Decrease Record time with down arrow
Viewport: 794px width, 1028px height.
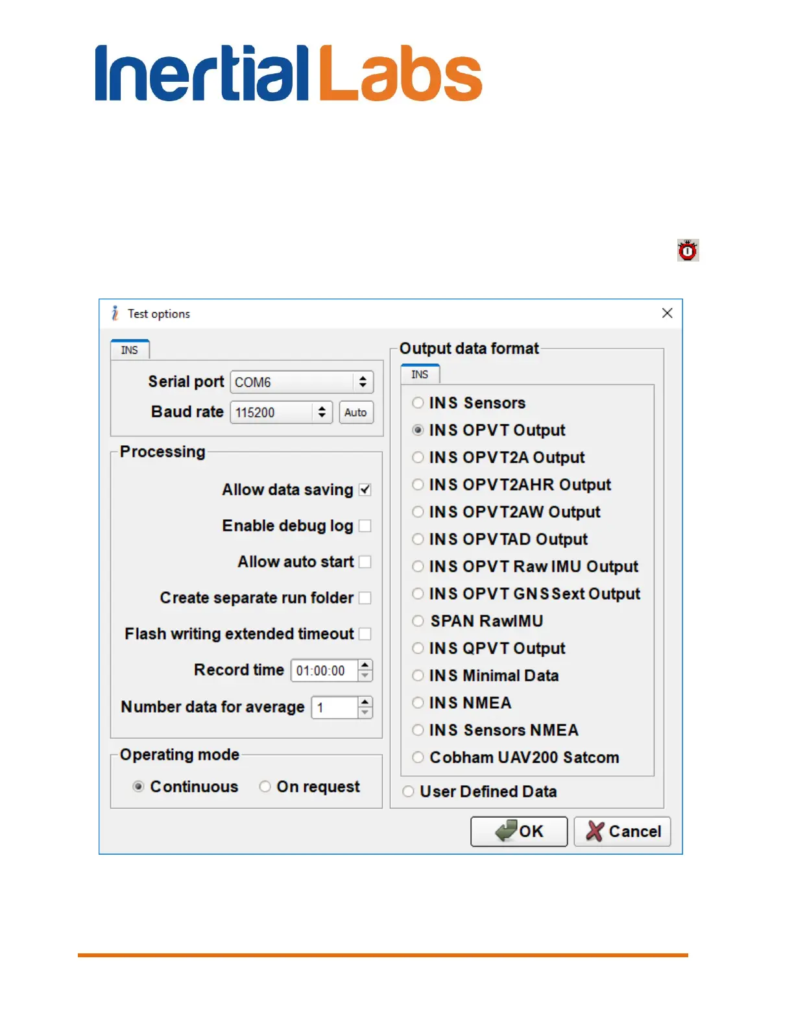(x=365, y=676)
